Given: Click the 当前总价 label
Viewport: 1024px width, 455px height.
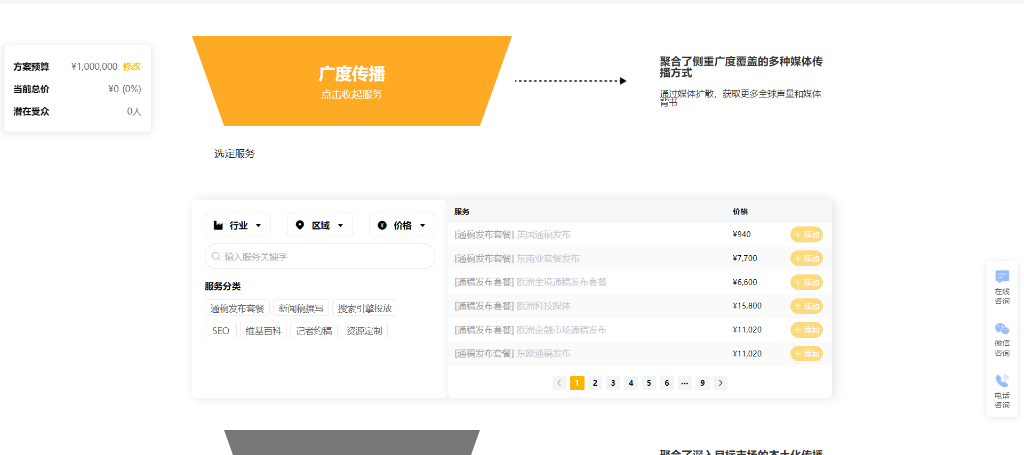Looking at the screenshot, I should pyautogui.click(x=31, y=89).
